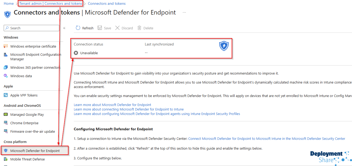Click Home breadcrumb link
The height and width of the screenshot is (166, 352).
coord(9,3)
